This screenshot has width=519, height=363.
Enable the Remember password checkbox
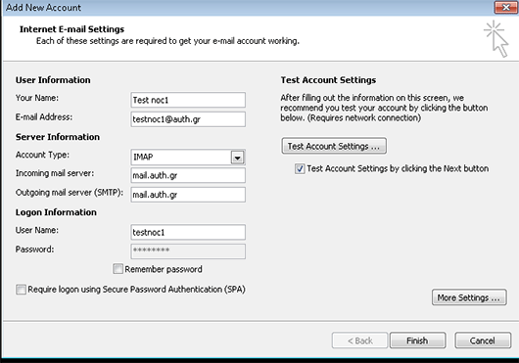118,269
